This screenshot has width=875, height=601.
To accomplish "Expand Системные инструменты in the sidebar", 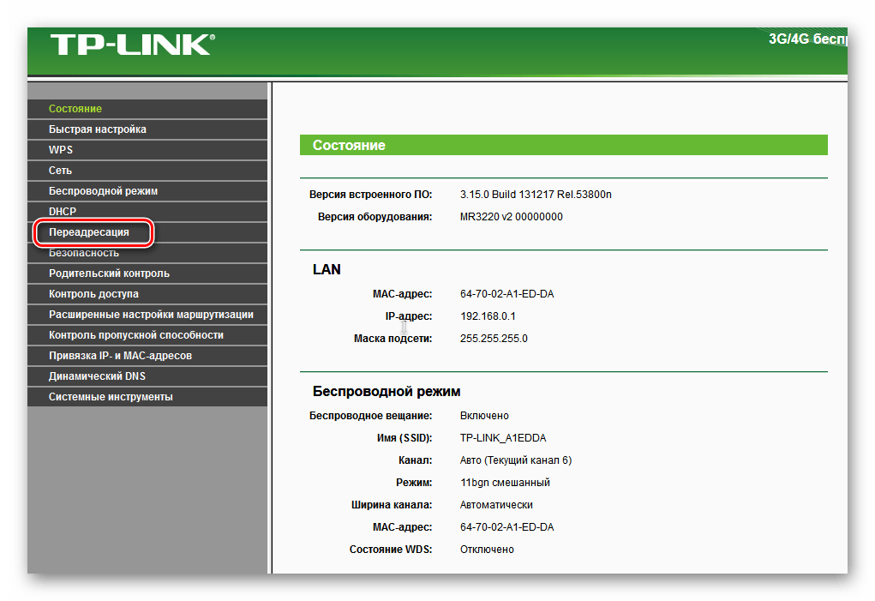I will (111, 397).
